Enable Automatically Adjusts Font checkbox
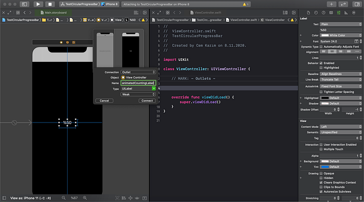This screenshot has width=364, height=202. click(321, 47)
